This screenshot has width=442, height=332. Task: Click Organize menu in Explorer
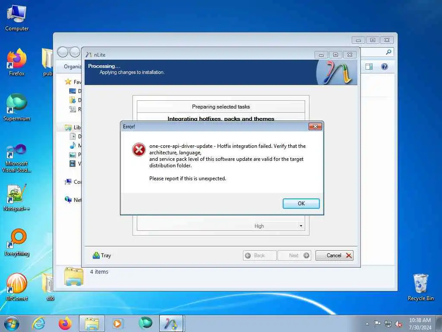pyautogui.click(x=73, y=67)
